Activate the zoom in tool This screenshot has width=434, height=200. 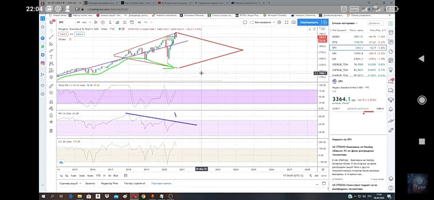(51, 93)
